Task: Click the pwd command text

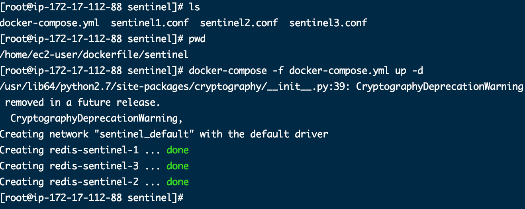Action: 197,39
